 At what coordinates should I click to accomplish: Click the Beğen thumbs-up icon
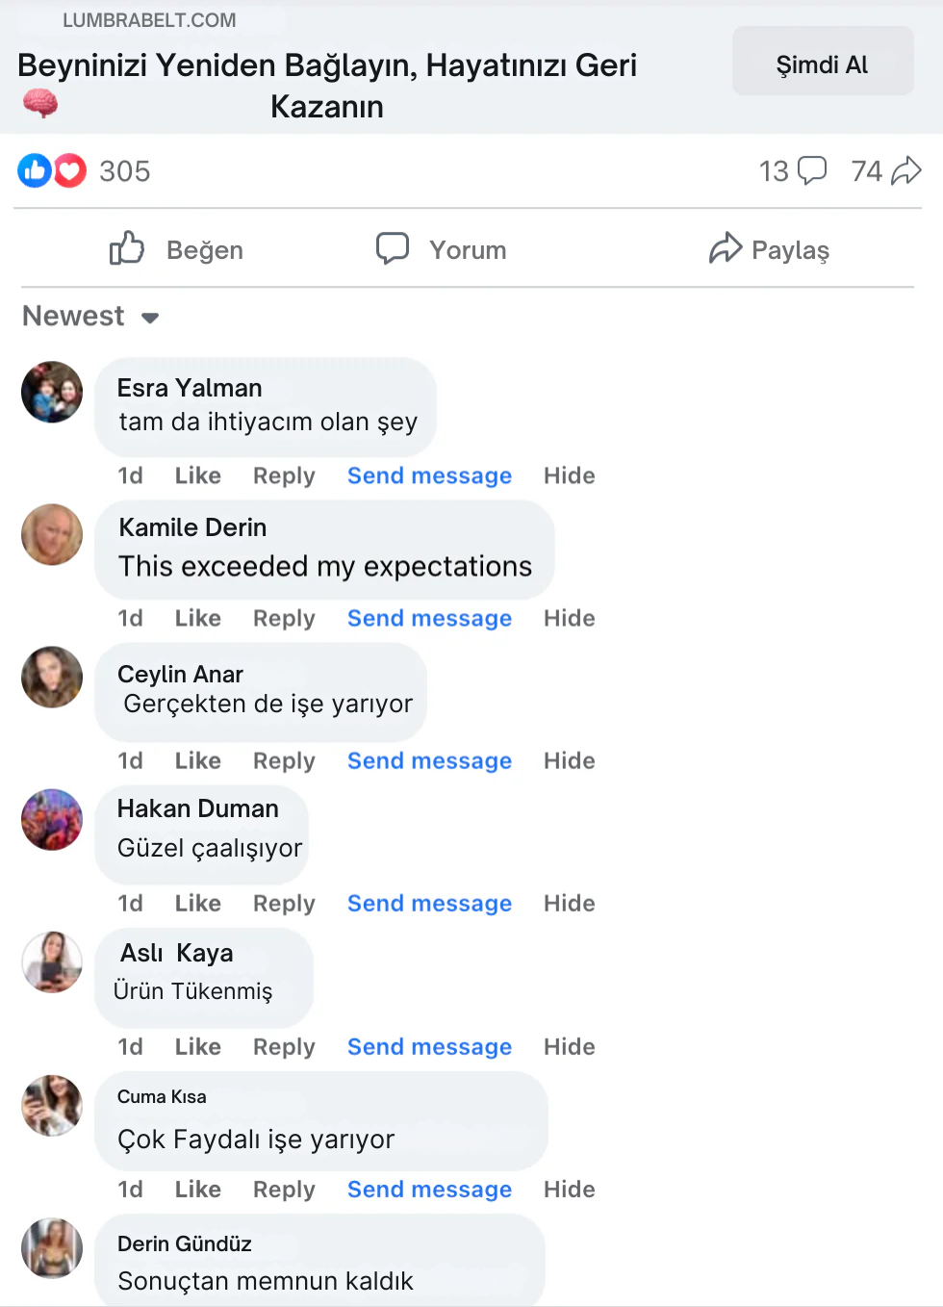(x=127, y=249)
